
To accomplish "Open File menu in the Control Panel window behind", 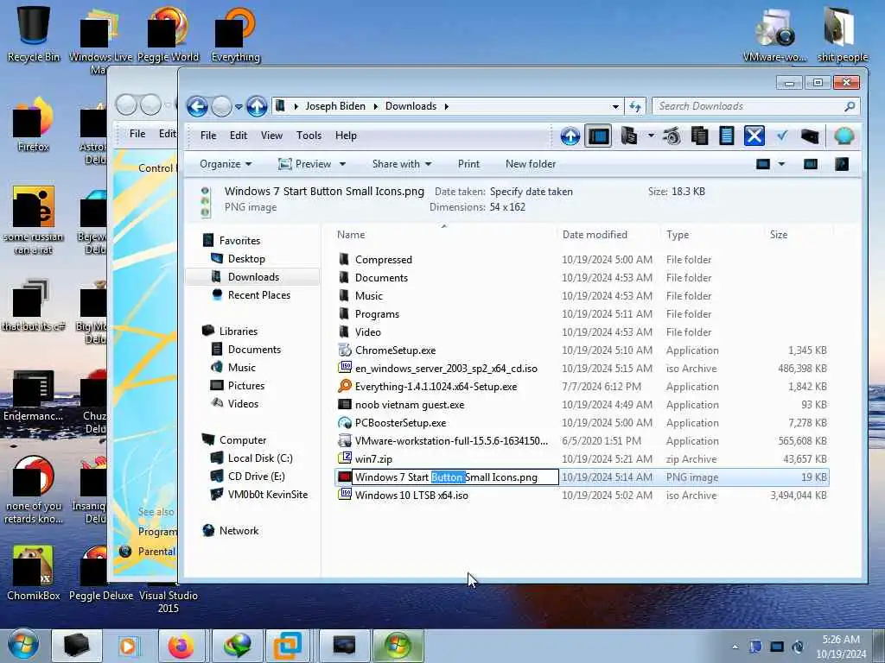I will [x=137, y=134].
